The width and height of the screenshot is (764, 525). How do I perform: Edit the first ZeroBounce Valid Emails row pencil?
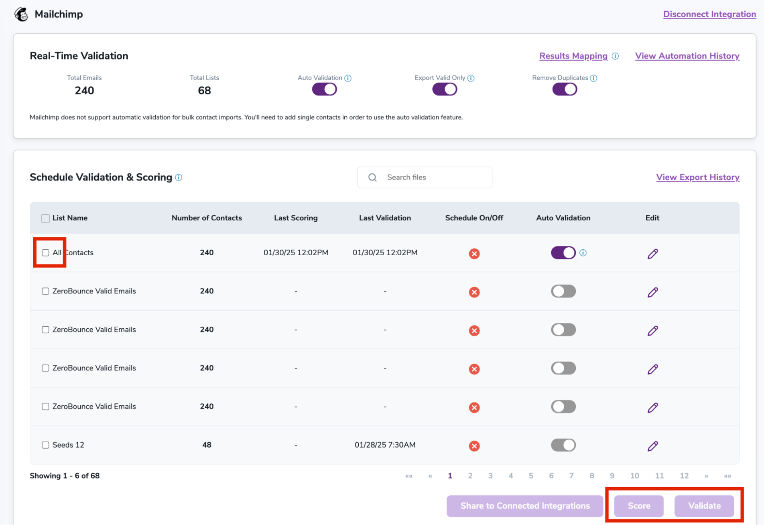click(652, 292)
